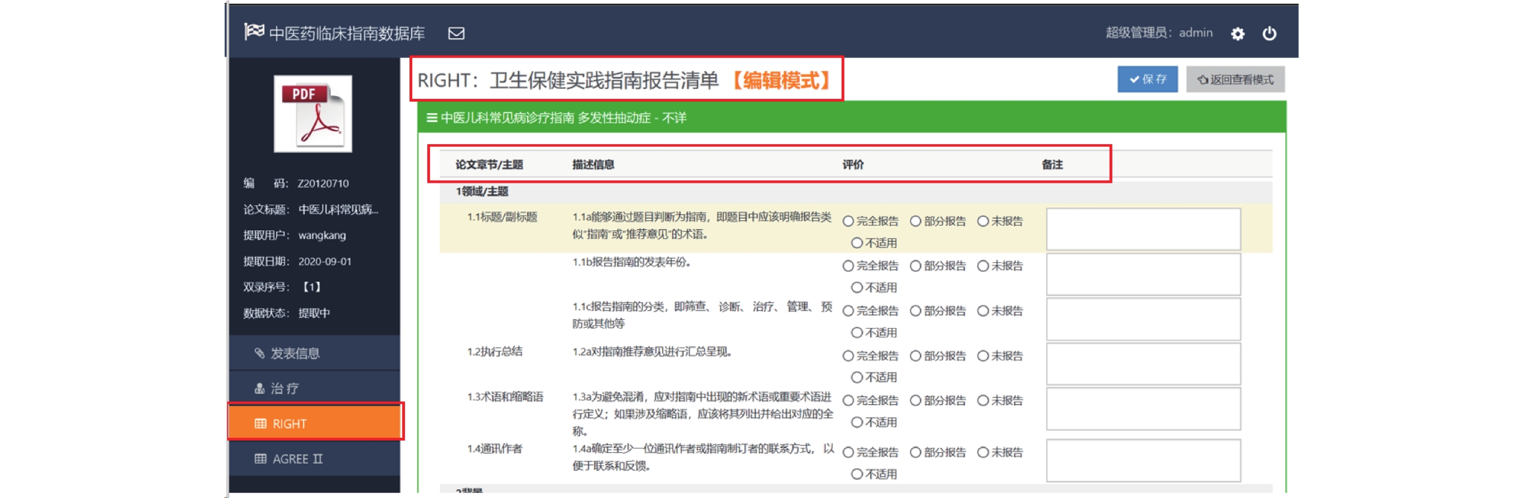The width and height of the screenshot is (1523, 498).
Task: Open 治疗 sidebar menu
Action: tap(314, 388)
